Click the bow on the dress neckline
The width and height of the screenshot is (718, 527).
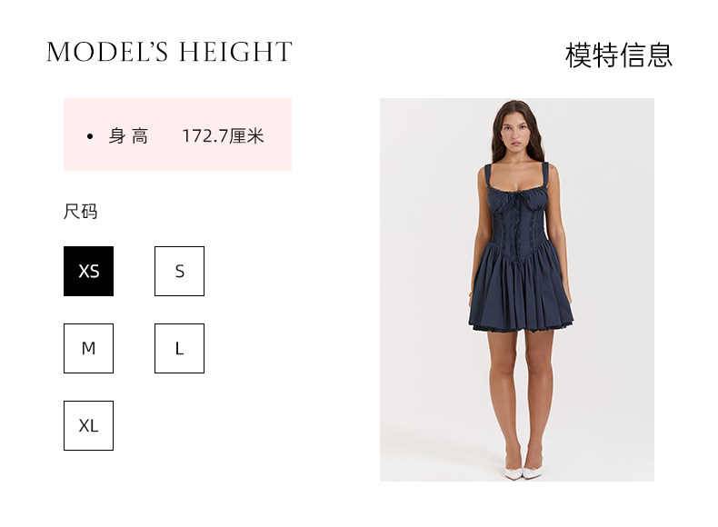(518, 200)
